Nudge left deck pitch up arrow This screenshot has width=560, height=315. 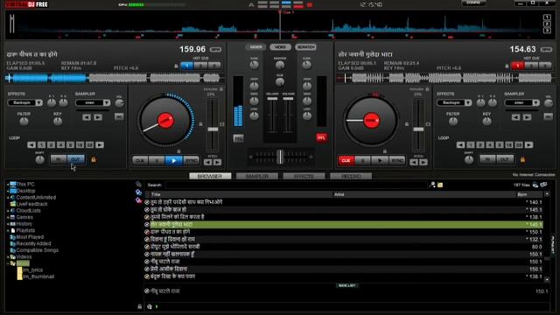tap(217, 163)
